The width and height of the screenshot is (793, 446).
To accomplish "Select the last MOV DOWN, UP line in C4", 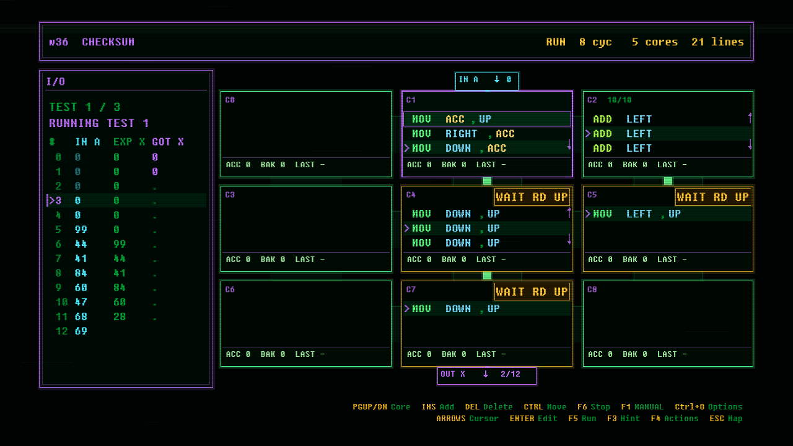I will coord(487,243).
